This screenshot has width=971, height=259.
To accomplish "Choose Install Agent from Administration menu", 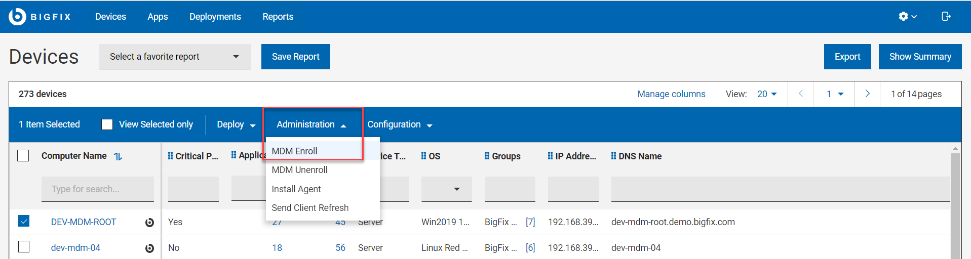I will coord(296,189).
